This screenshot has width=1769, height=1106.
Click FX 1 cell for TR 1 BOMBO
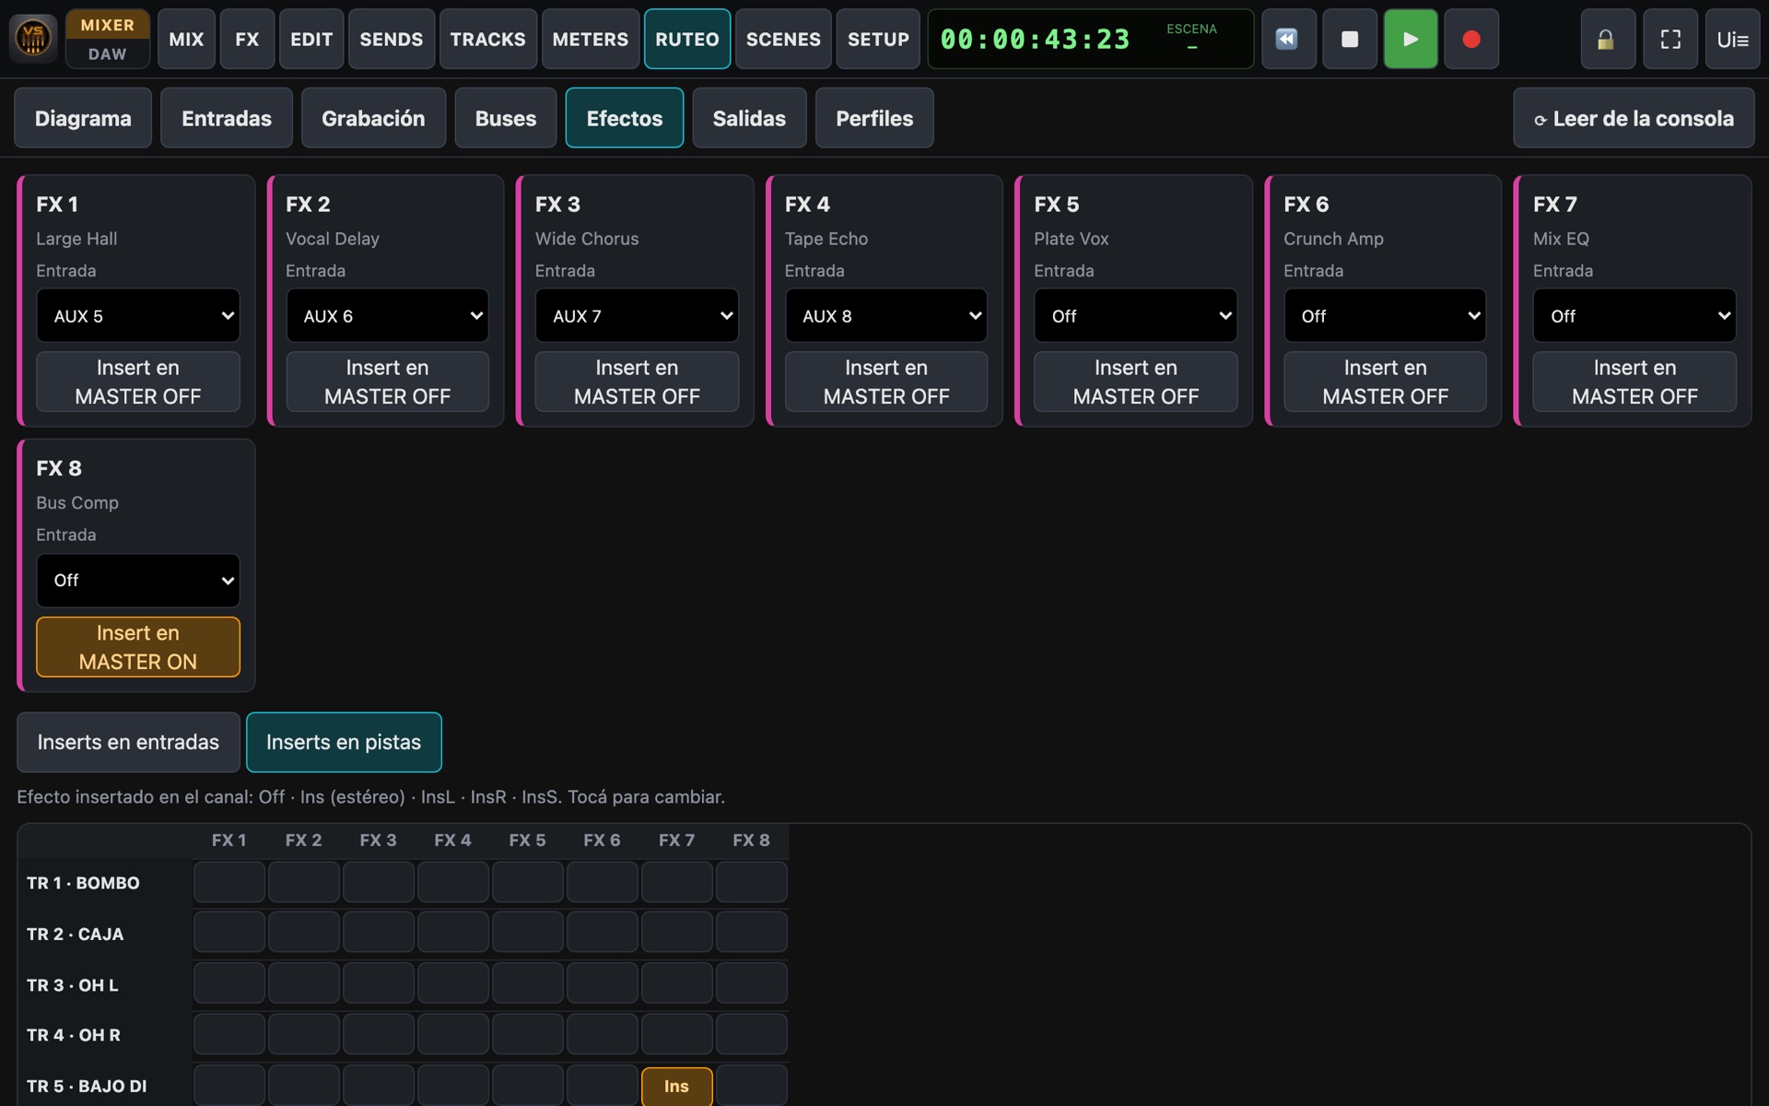coord(229,882)
